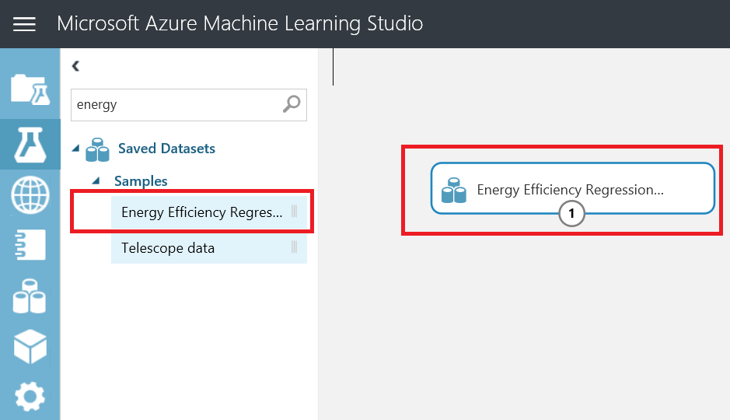Collapse the module palette with chevron

[x=75, y=66]
